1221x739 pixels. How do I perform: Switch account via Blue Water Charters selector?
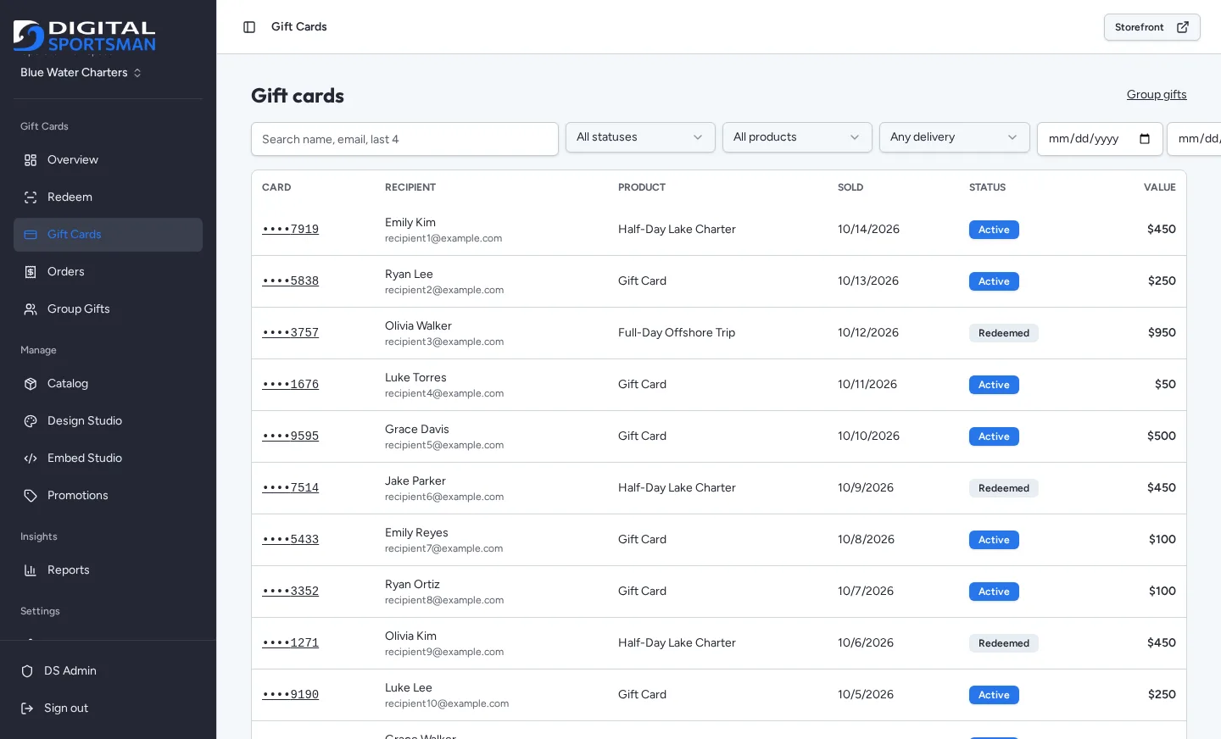[x=81, y=73]
